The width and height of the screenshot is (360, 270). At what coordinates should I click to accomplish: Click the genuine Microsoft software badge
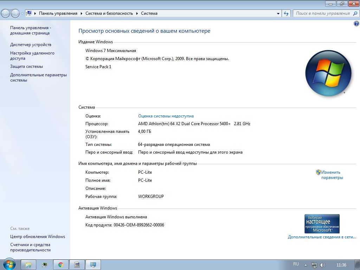click(322, 224)
